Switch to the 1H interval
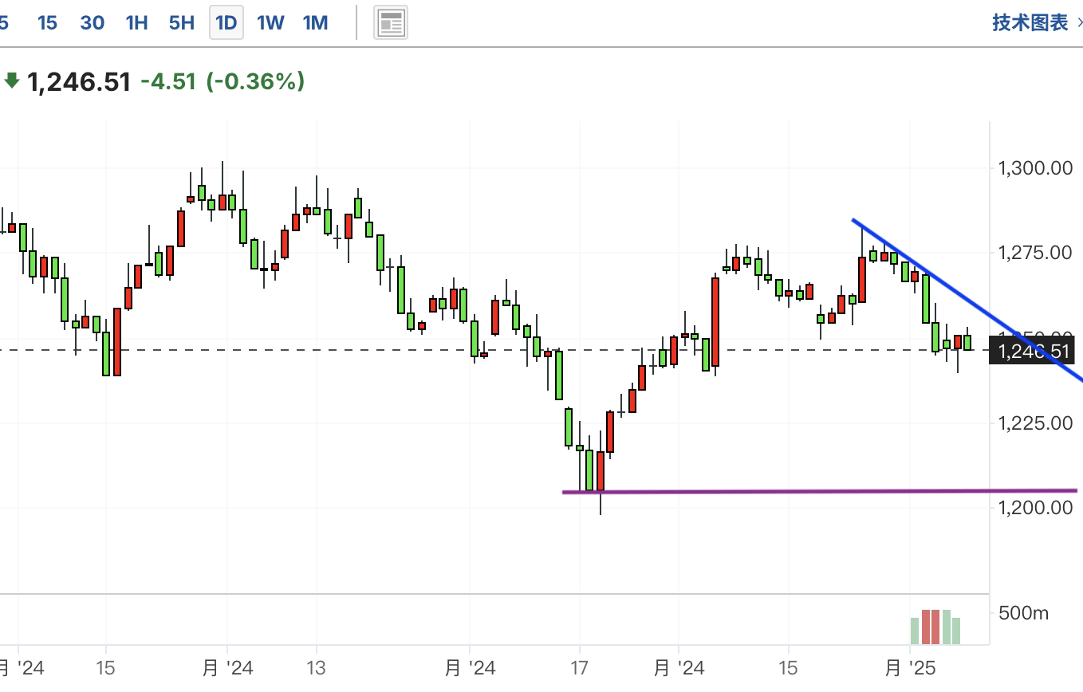This screenshot has width=1083, height=692. [x=137, y=23]
